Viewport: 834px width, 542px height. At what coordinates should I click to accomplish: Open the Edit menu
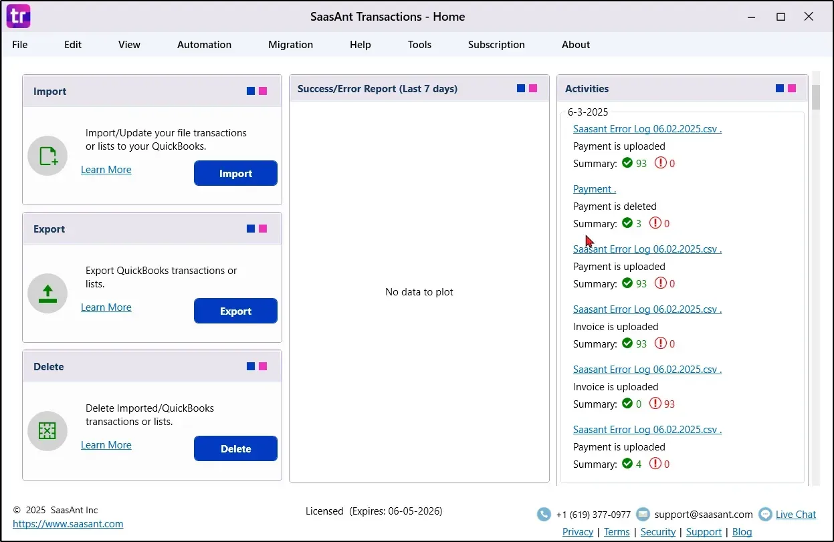tap(73, 45)
